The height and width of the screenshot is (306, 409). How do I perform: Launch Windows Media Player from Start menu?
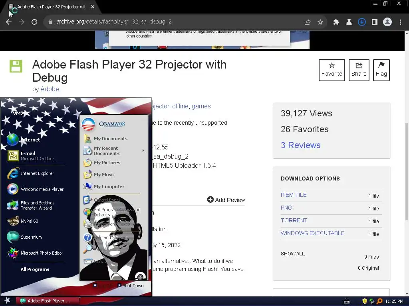point(36,189)
